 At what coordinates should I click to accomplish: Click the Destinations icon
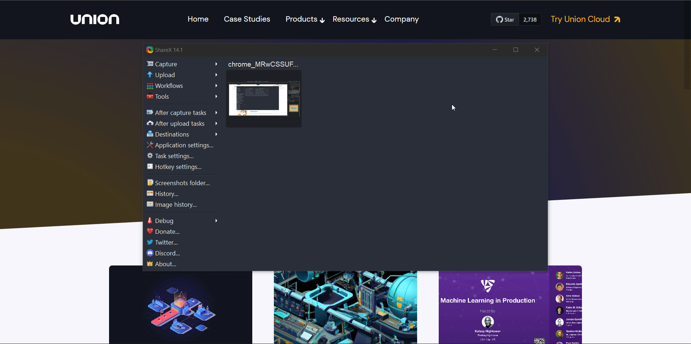tap(150, 134)
